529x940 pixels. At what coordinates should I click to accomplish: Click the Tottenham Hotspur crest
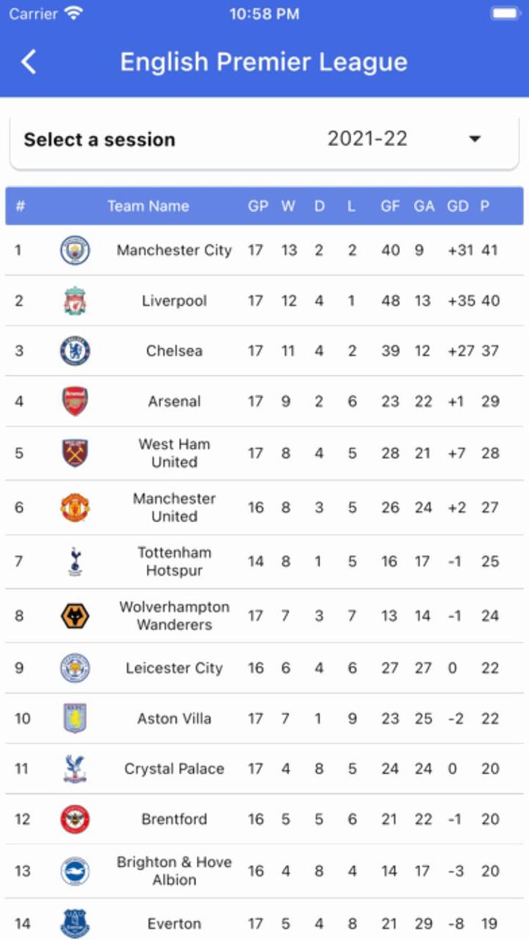click(x=75, y=562)
